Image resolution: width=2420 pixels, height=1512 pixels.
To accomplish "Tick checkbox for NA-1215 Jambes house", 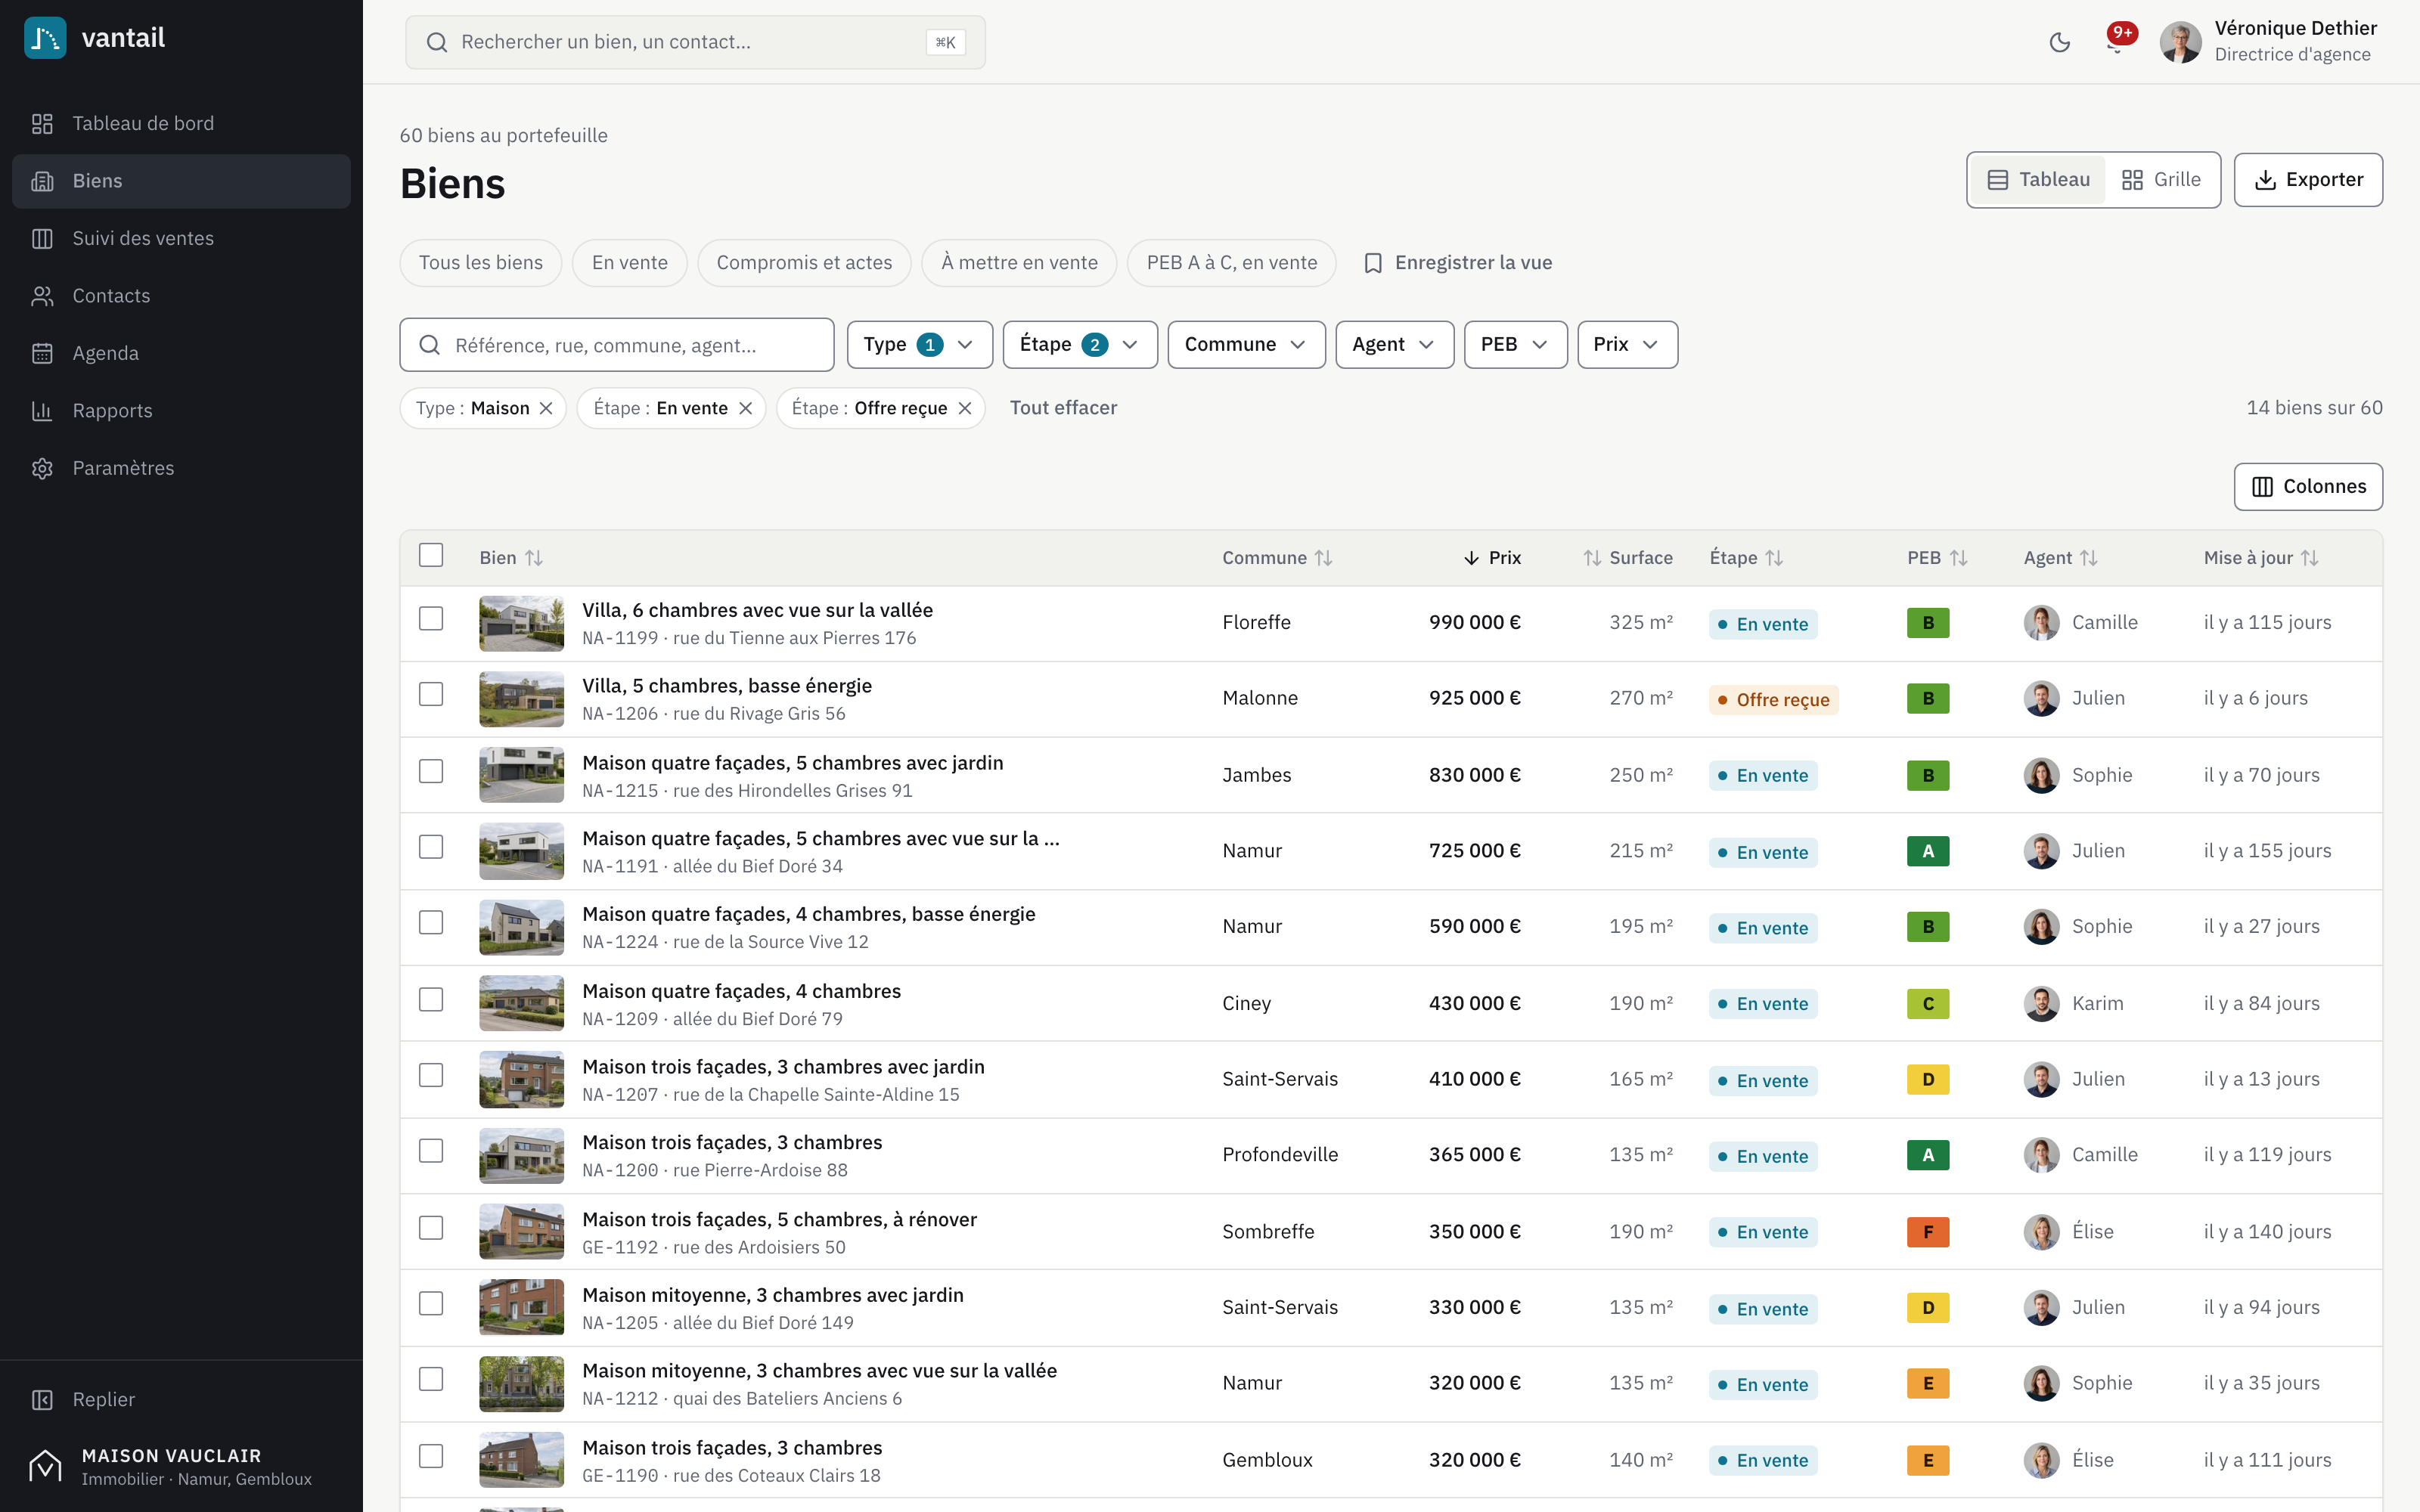I will pos(431,772).
